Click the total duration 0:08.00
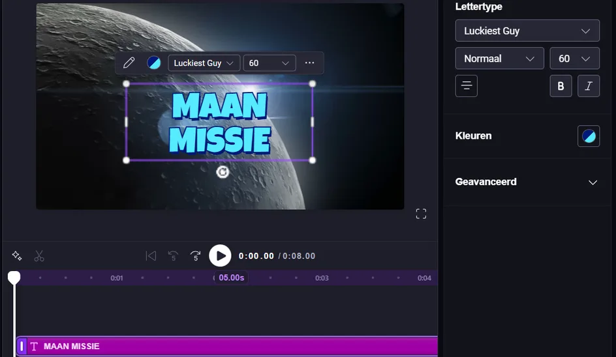 (x=299, y=256)
